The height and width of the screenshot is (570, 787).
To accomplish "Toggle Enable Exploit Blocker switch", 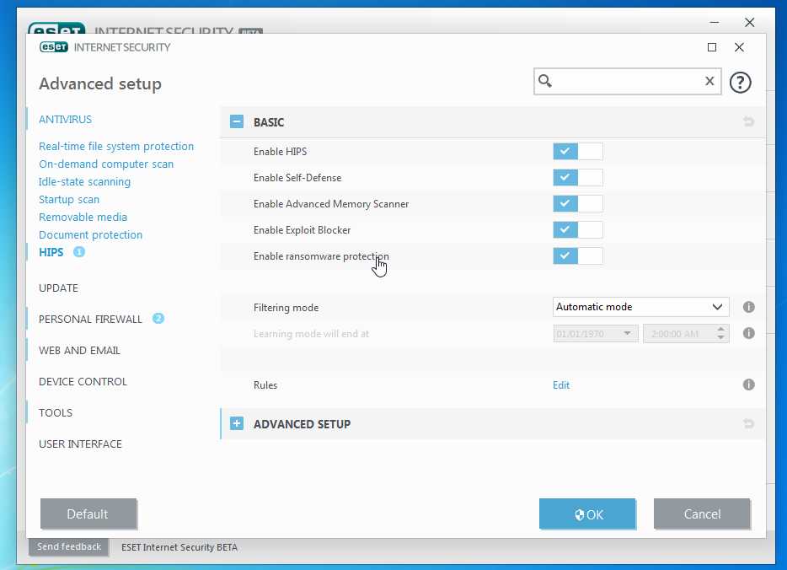I will 578,229.
